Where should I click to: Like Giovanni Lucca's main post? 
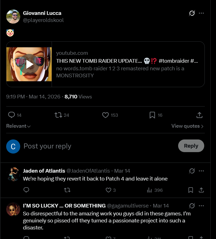click(105, 115)
